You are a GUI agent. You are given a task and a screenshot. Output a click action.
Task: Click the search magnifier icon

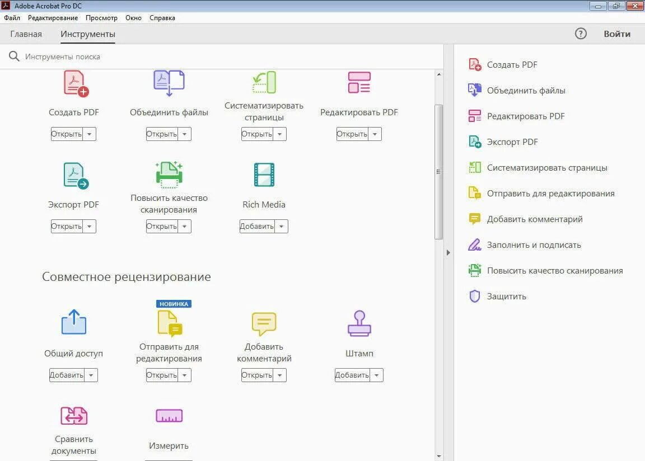click(x=14, y=57)
